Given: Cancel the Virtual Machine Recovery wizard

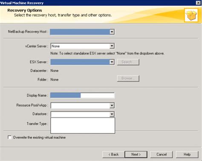Looking at the screenshot, I should point(162,154).
